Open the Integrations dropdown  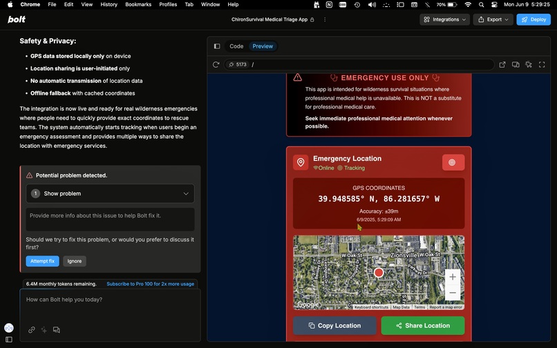[x=444, y=19]
